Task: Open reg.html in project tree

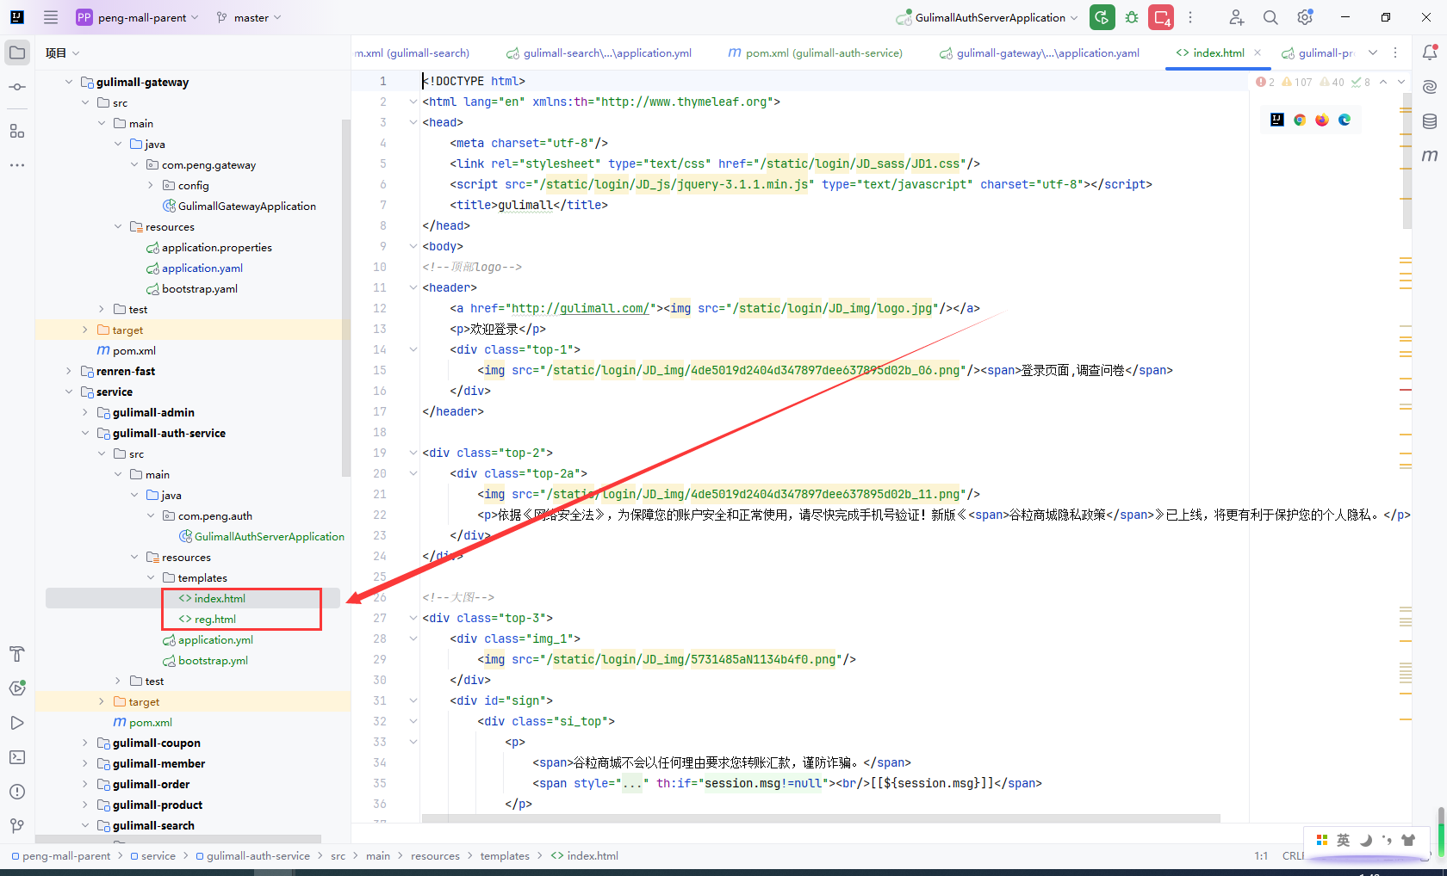Action: click(214, 619)
